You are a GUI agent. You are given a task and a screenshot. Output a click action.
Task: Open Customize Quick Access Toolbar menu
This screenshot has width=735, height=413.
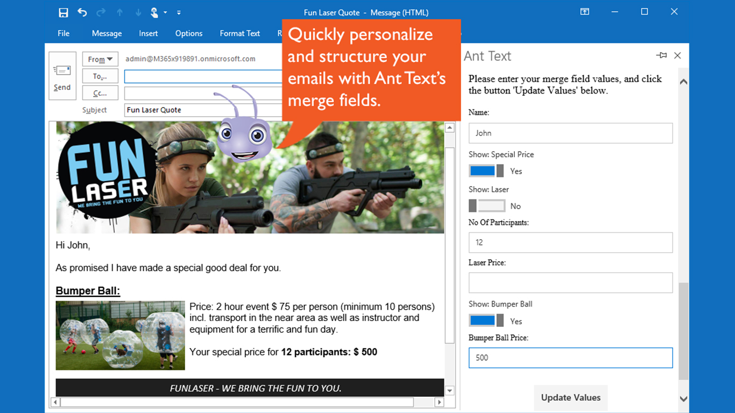[x=179, y=12]
